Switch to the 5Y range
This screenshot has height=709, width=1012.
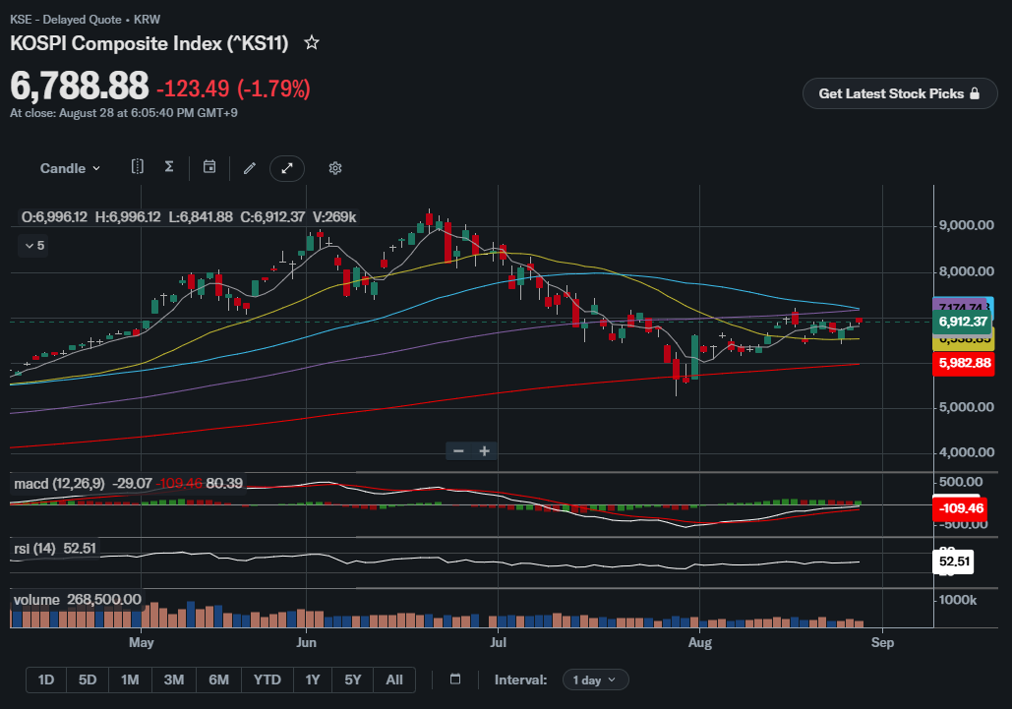[353, 679]
